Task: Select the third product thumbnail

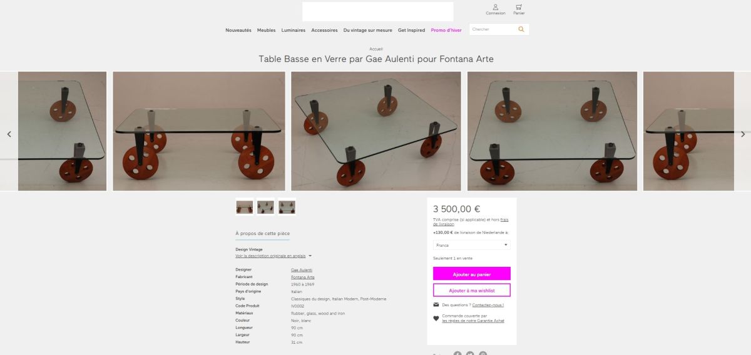Action: tap(287, 207)
